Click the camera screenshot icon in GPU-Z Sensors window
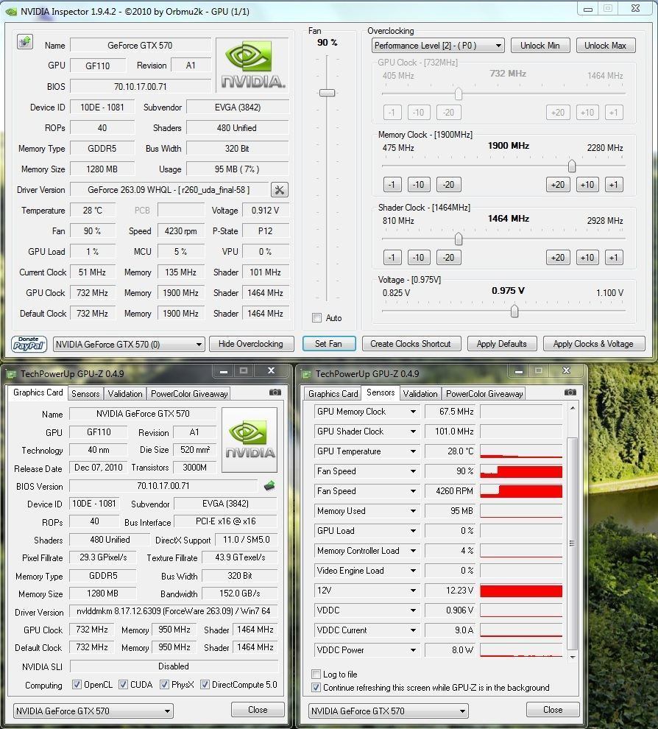 [x=570, y=392]
